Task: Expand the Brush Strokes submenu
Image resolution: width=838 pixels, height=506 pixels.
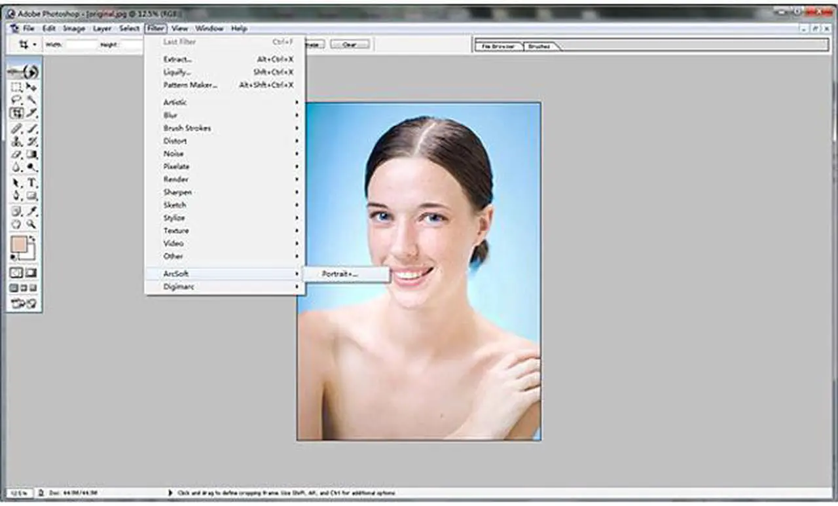Action: pos(225,128)
